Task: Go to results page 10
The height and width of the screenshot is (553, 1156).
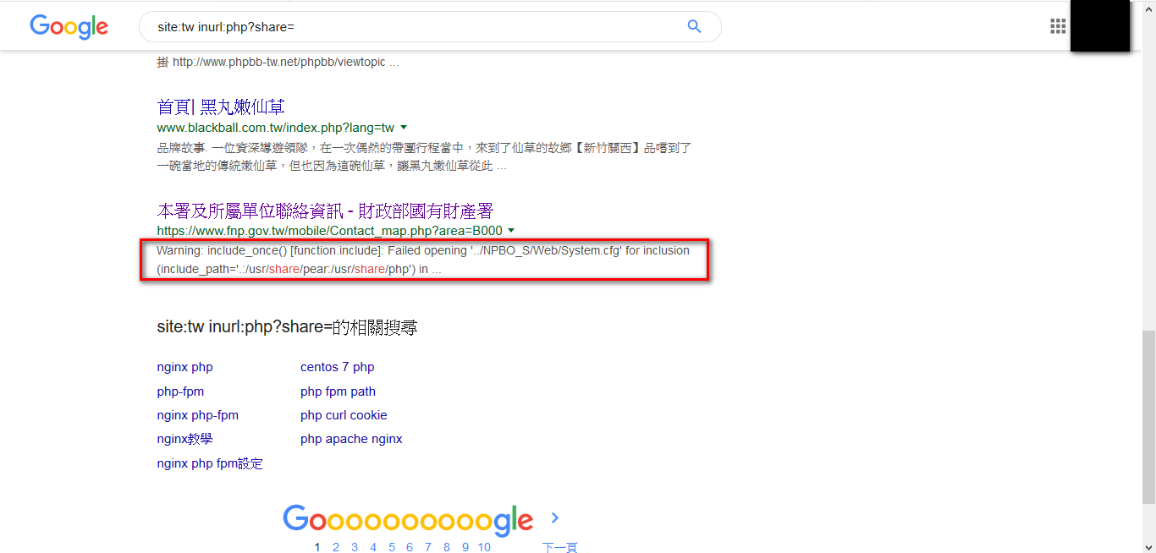Action: point(484,547)
